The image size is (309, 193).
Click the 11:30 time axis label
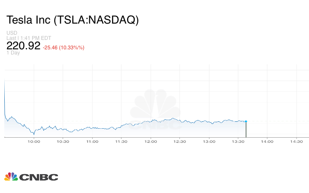coord(121,142)
